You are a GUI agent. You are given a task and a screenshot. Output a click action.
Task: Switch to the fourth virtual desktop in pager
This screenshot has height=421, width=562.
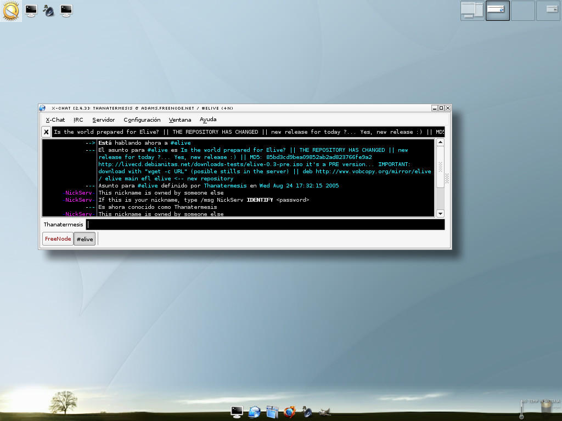[548, 10]
